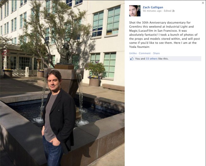Viewport: 206px width, 166px height.
Task: Click the 'like this' summary bar
Action: [x=165, y=59]
